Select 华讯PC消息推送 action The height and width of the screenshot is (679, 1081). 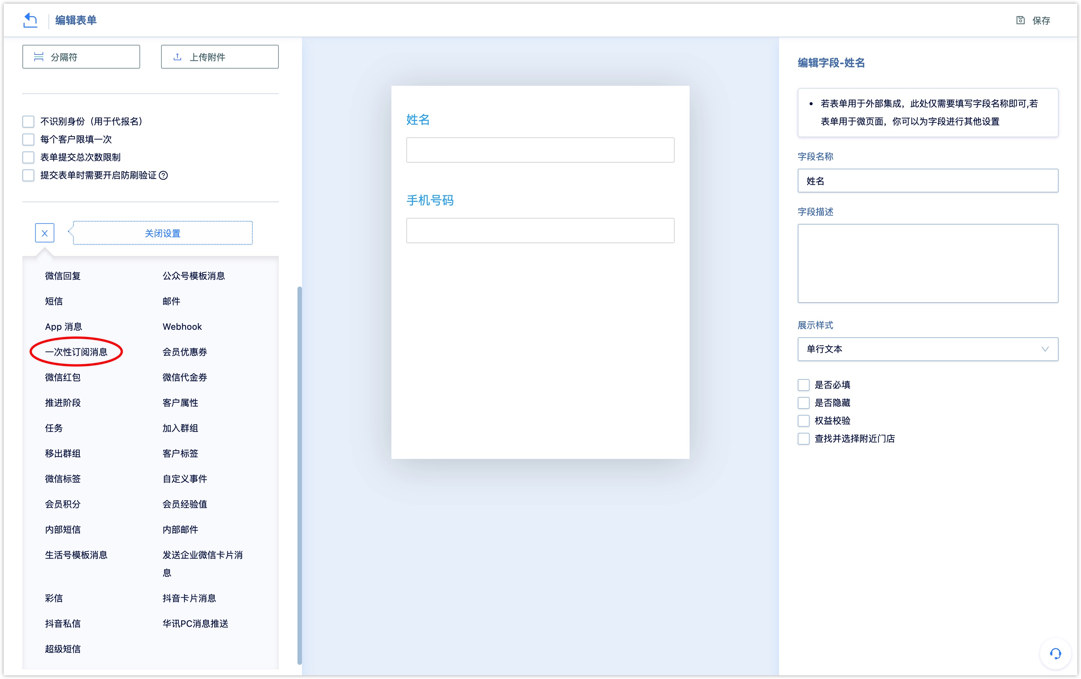[x=196, y=624]
